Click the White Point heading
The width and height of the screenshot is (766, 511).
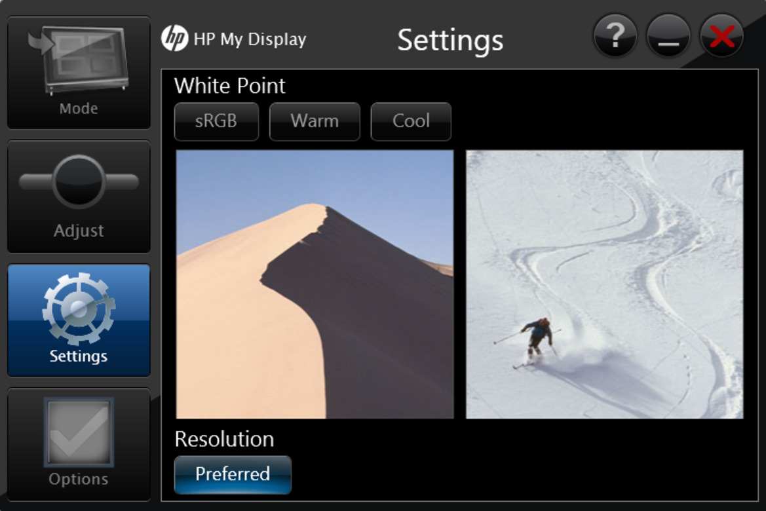coord(229,86)
